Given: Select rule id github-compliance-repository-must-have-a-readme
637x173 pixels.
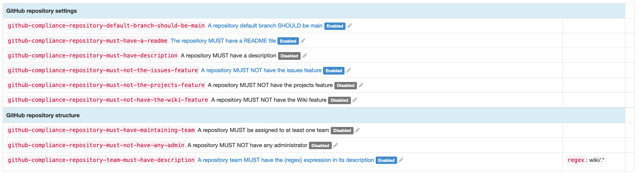Looking at the screenshot, I should (88, 41).
